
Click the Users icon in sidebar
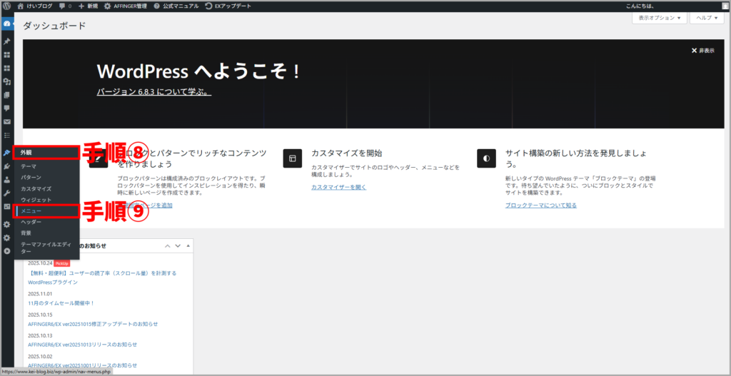(x=7, y=180)
